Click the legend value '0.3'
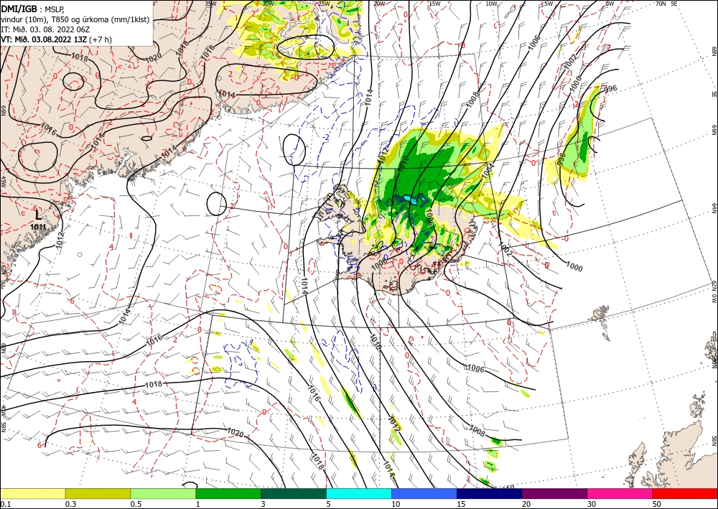Viewport: 718px width, 509px height. coord(70,504)
